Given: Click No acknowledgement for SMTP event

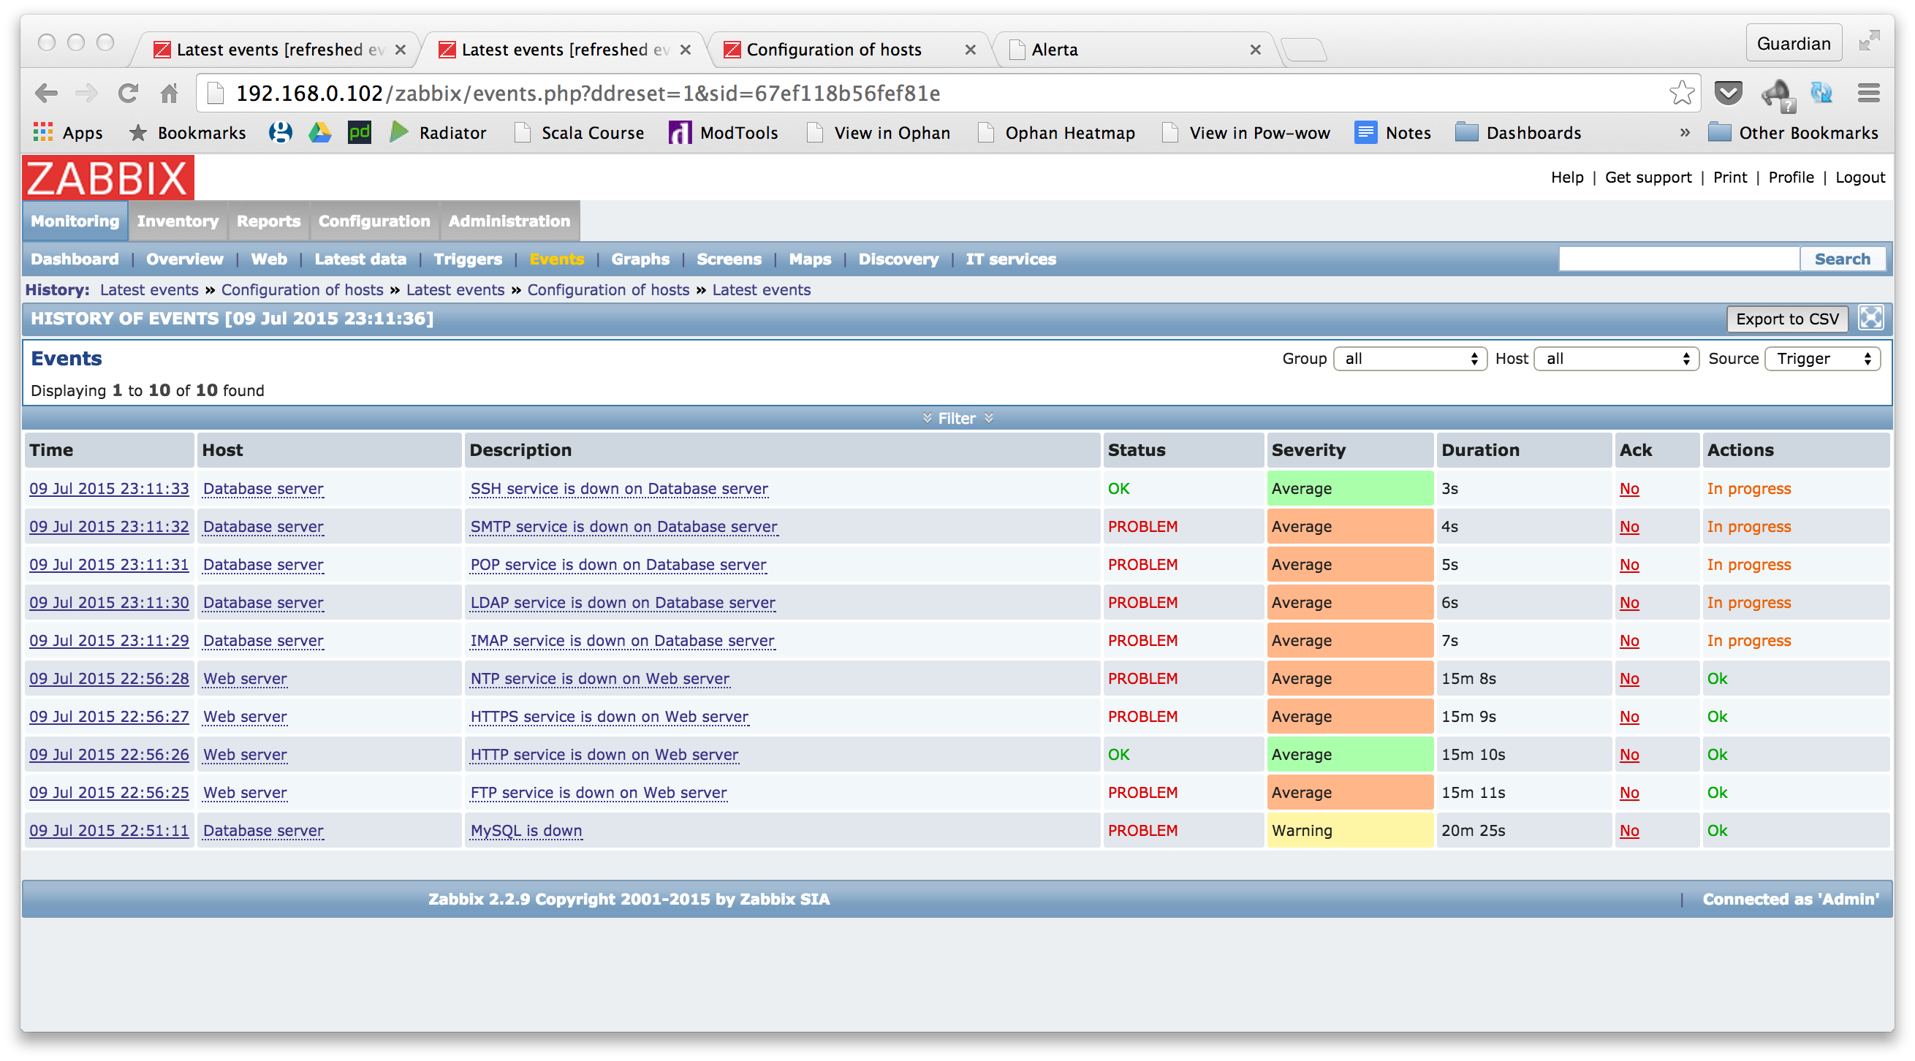Looking at the screenshot, I should 1628,525.
